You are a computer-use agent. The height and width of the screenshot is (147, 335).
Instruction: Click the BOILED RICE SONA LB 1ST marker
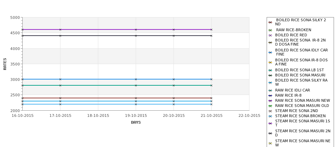(270, 70)
